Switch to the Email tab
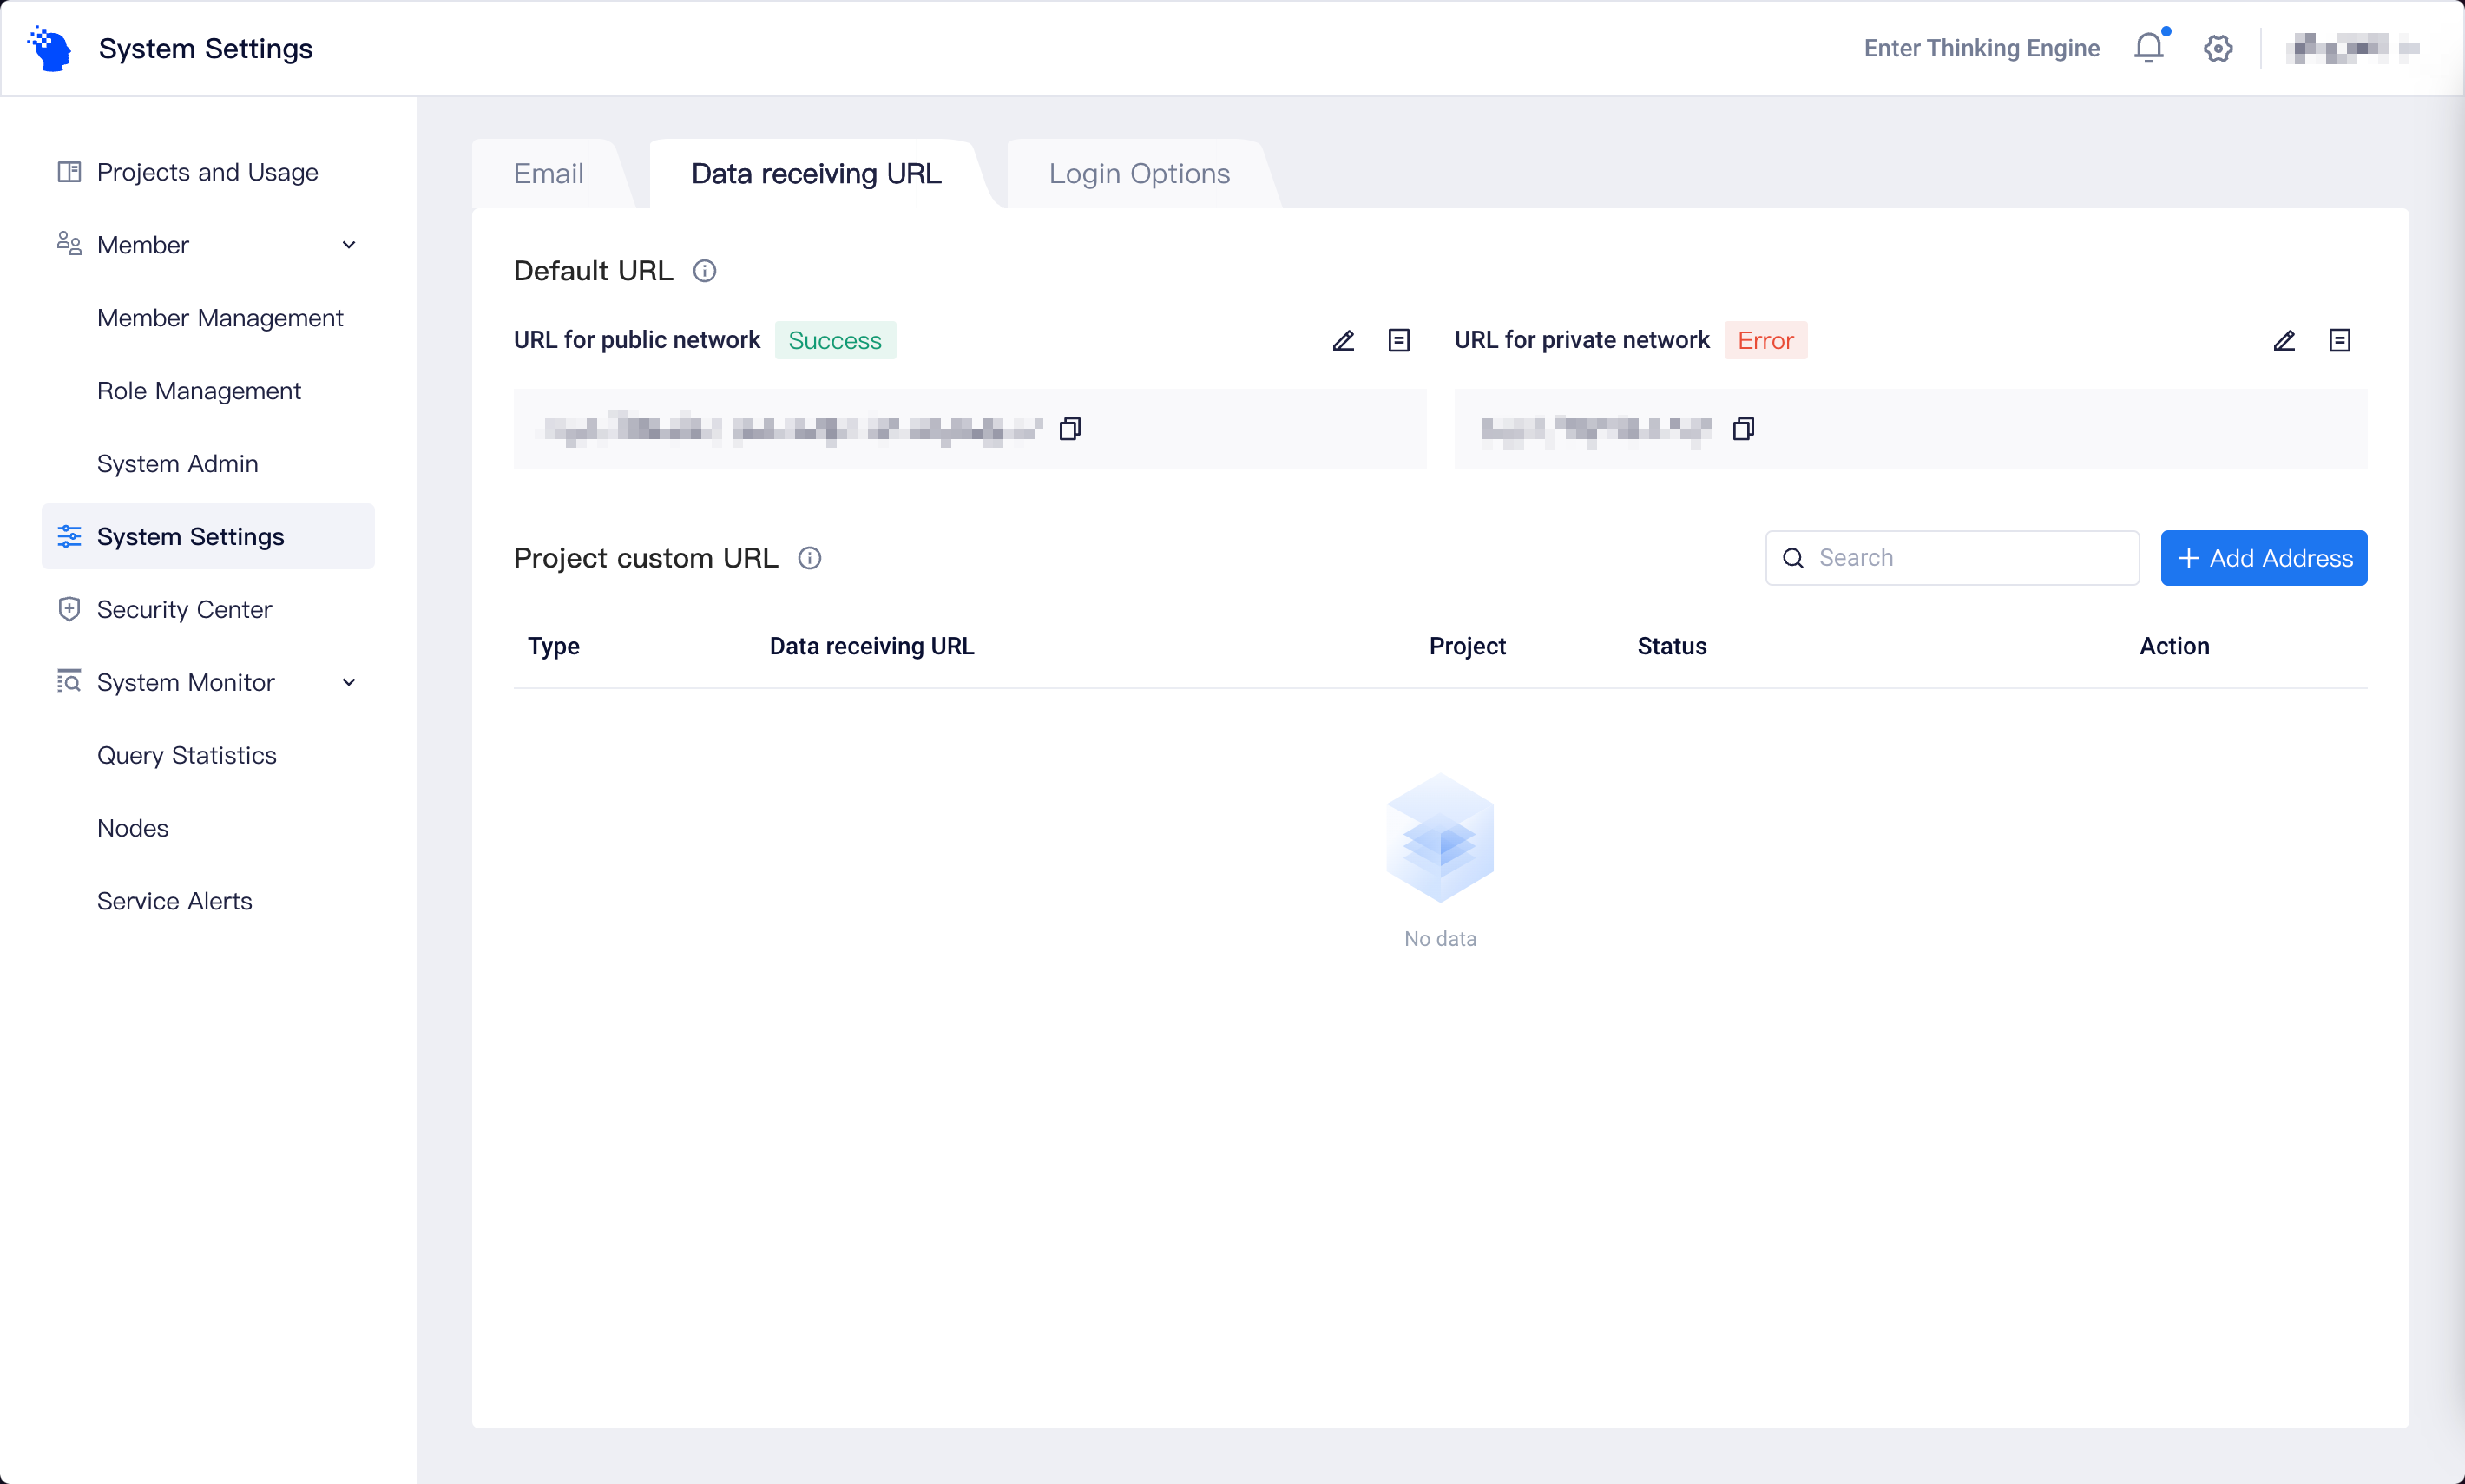This screenshot has height=1484, width=2465. (x=548, y=173)
